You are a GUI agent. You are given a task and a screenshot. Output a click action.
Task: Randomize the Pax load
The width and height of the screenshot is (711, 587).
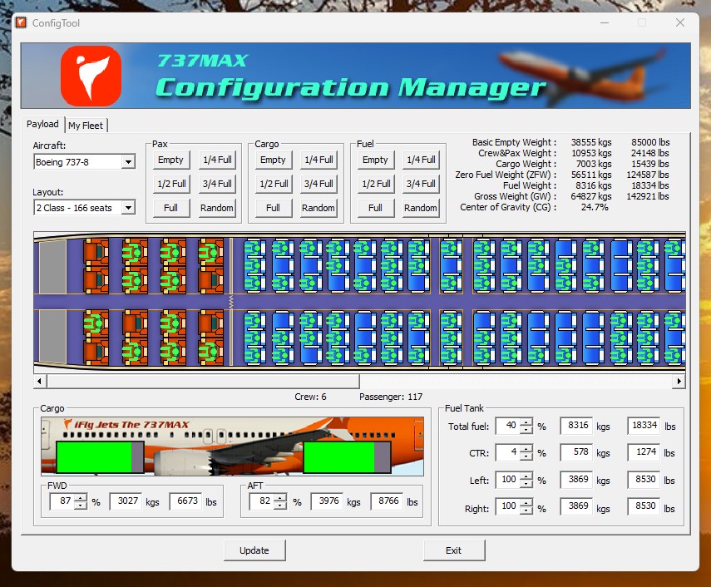[217, 208]
